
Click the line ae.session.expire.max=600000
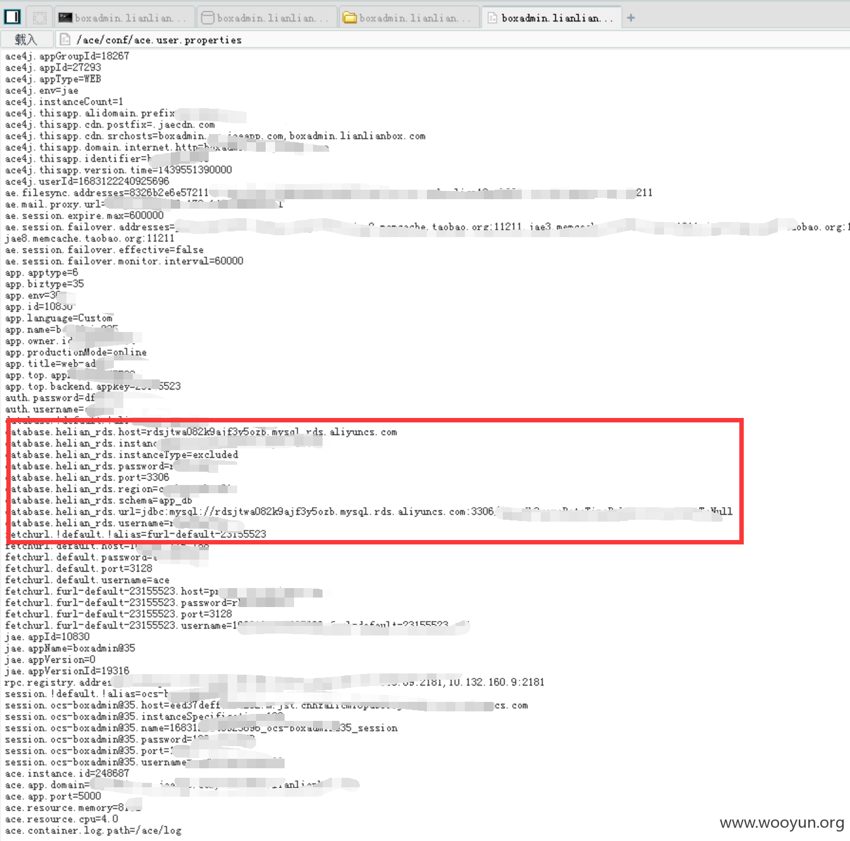click(x=84, y=215)
